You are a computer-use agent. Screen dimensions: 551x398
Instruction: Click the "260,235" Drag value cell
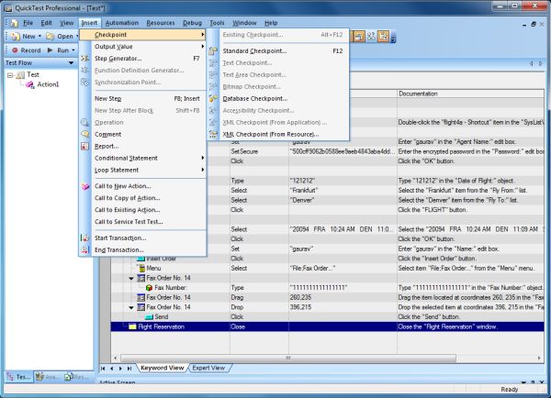343,298
